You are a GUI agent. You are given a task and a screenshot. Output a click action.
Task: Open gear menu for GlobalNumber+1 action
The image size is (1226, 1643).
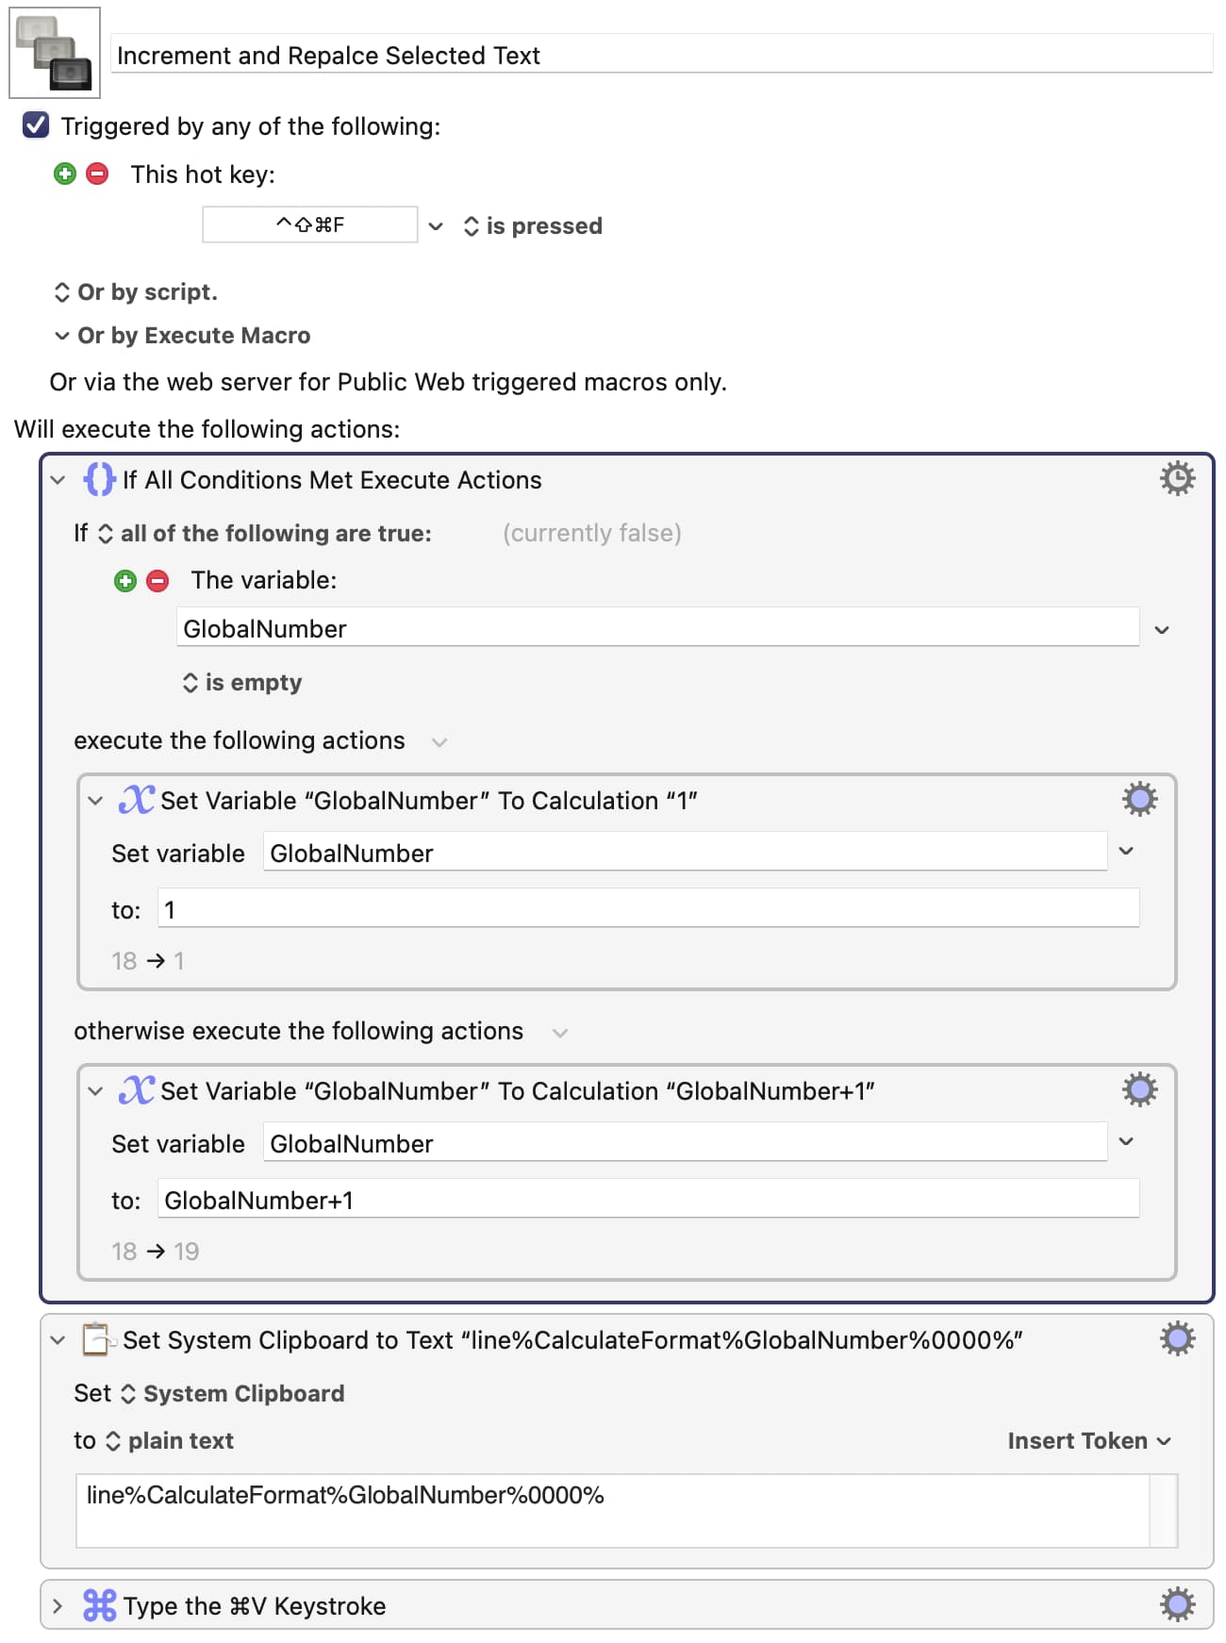coord(1139,1090)
